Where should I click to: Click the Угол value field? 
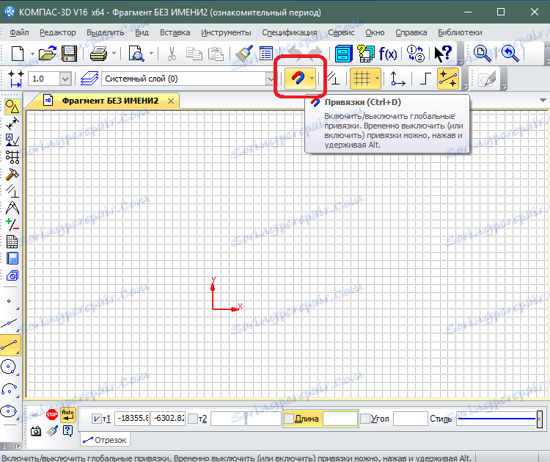(411, 419)
